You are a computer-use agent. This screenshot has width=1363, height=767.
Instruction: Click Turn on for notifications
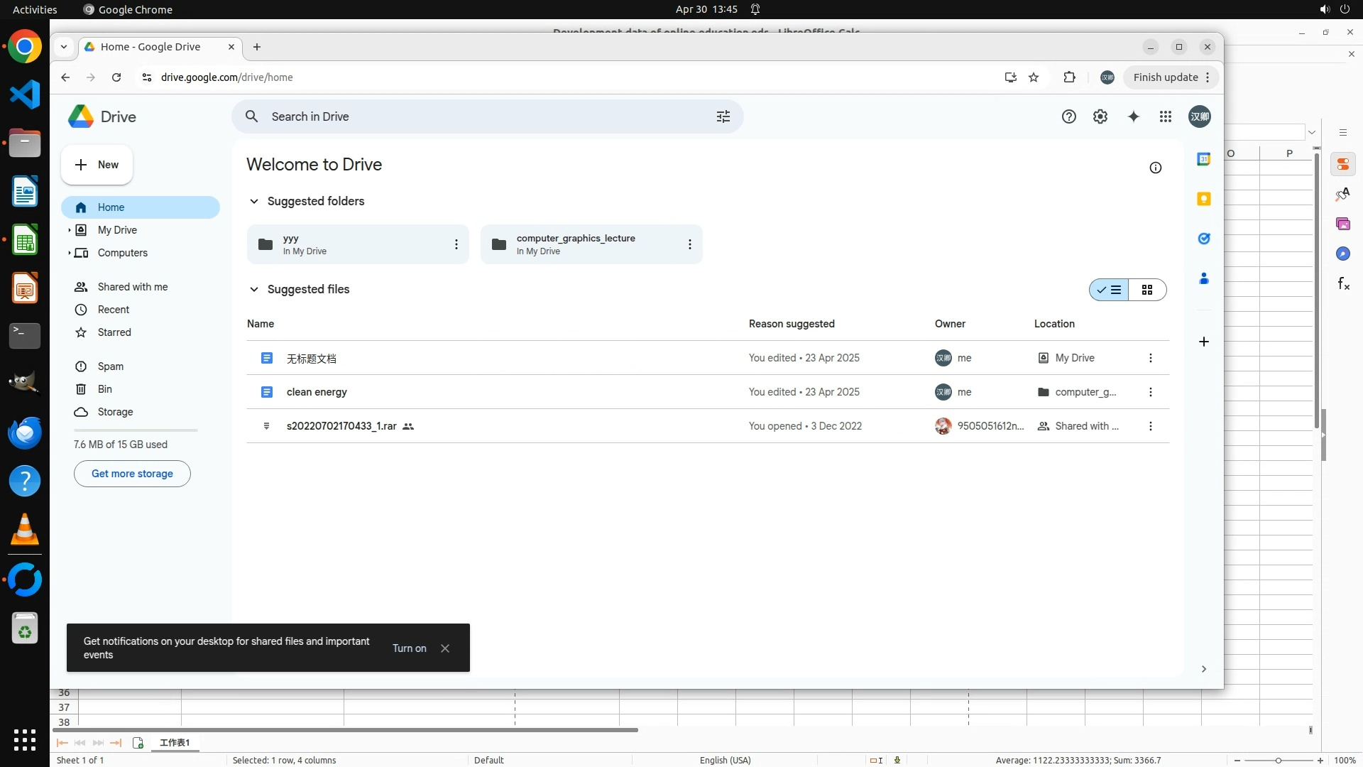pos(409,648)
